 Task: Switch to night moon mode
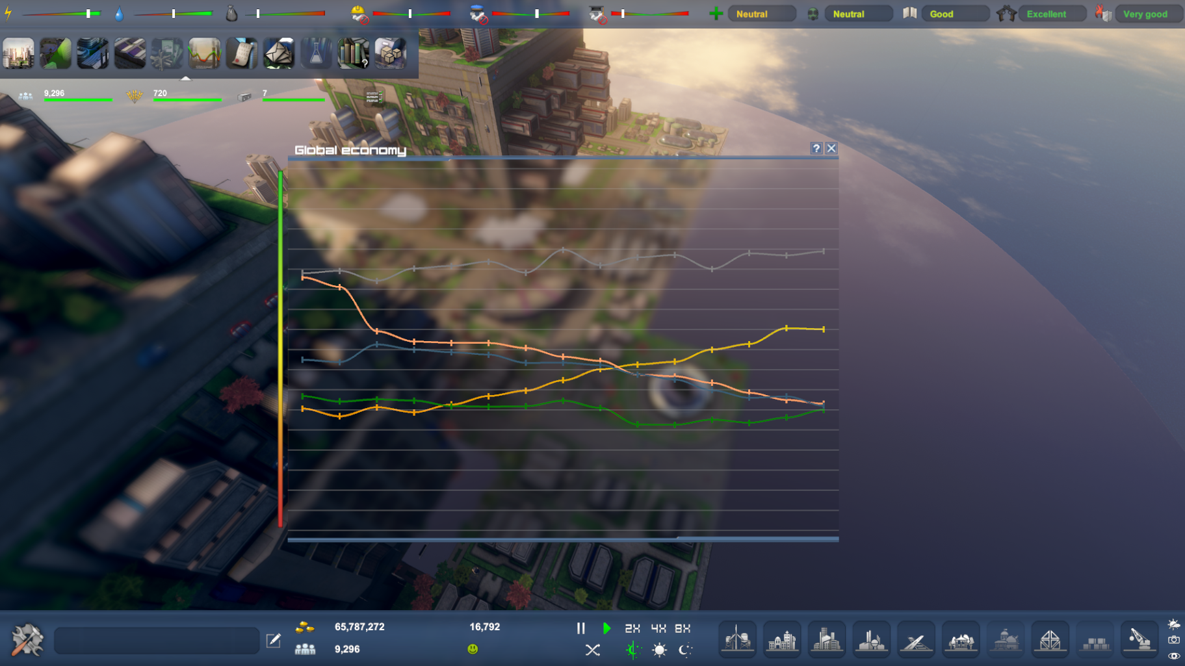685,650
